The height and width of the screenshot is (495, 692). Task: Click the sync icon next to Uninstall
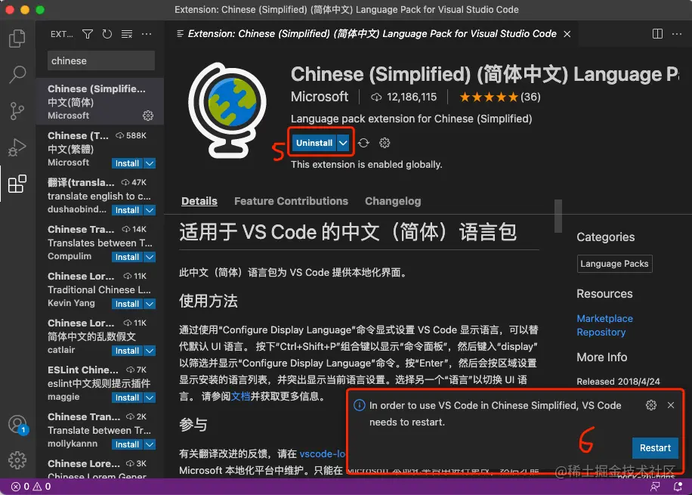[363, 143]
